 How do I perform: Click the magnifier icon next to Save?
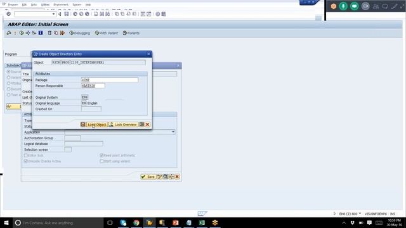click(165, 177)
